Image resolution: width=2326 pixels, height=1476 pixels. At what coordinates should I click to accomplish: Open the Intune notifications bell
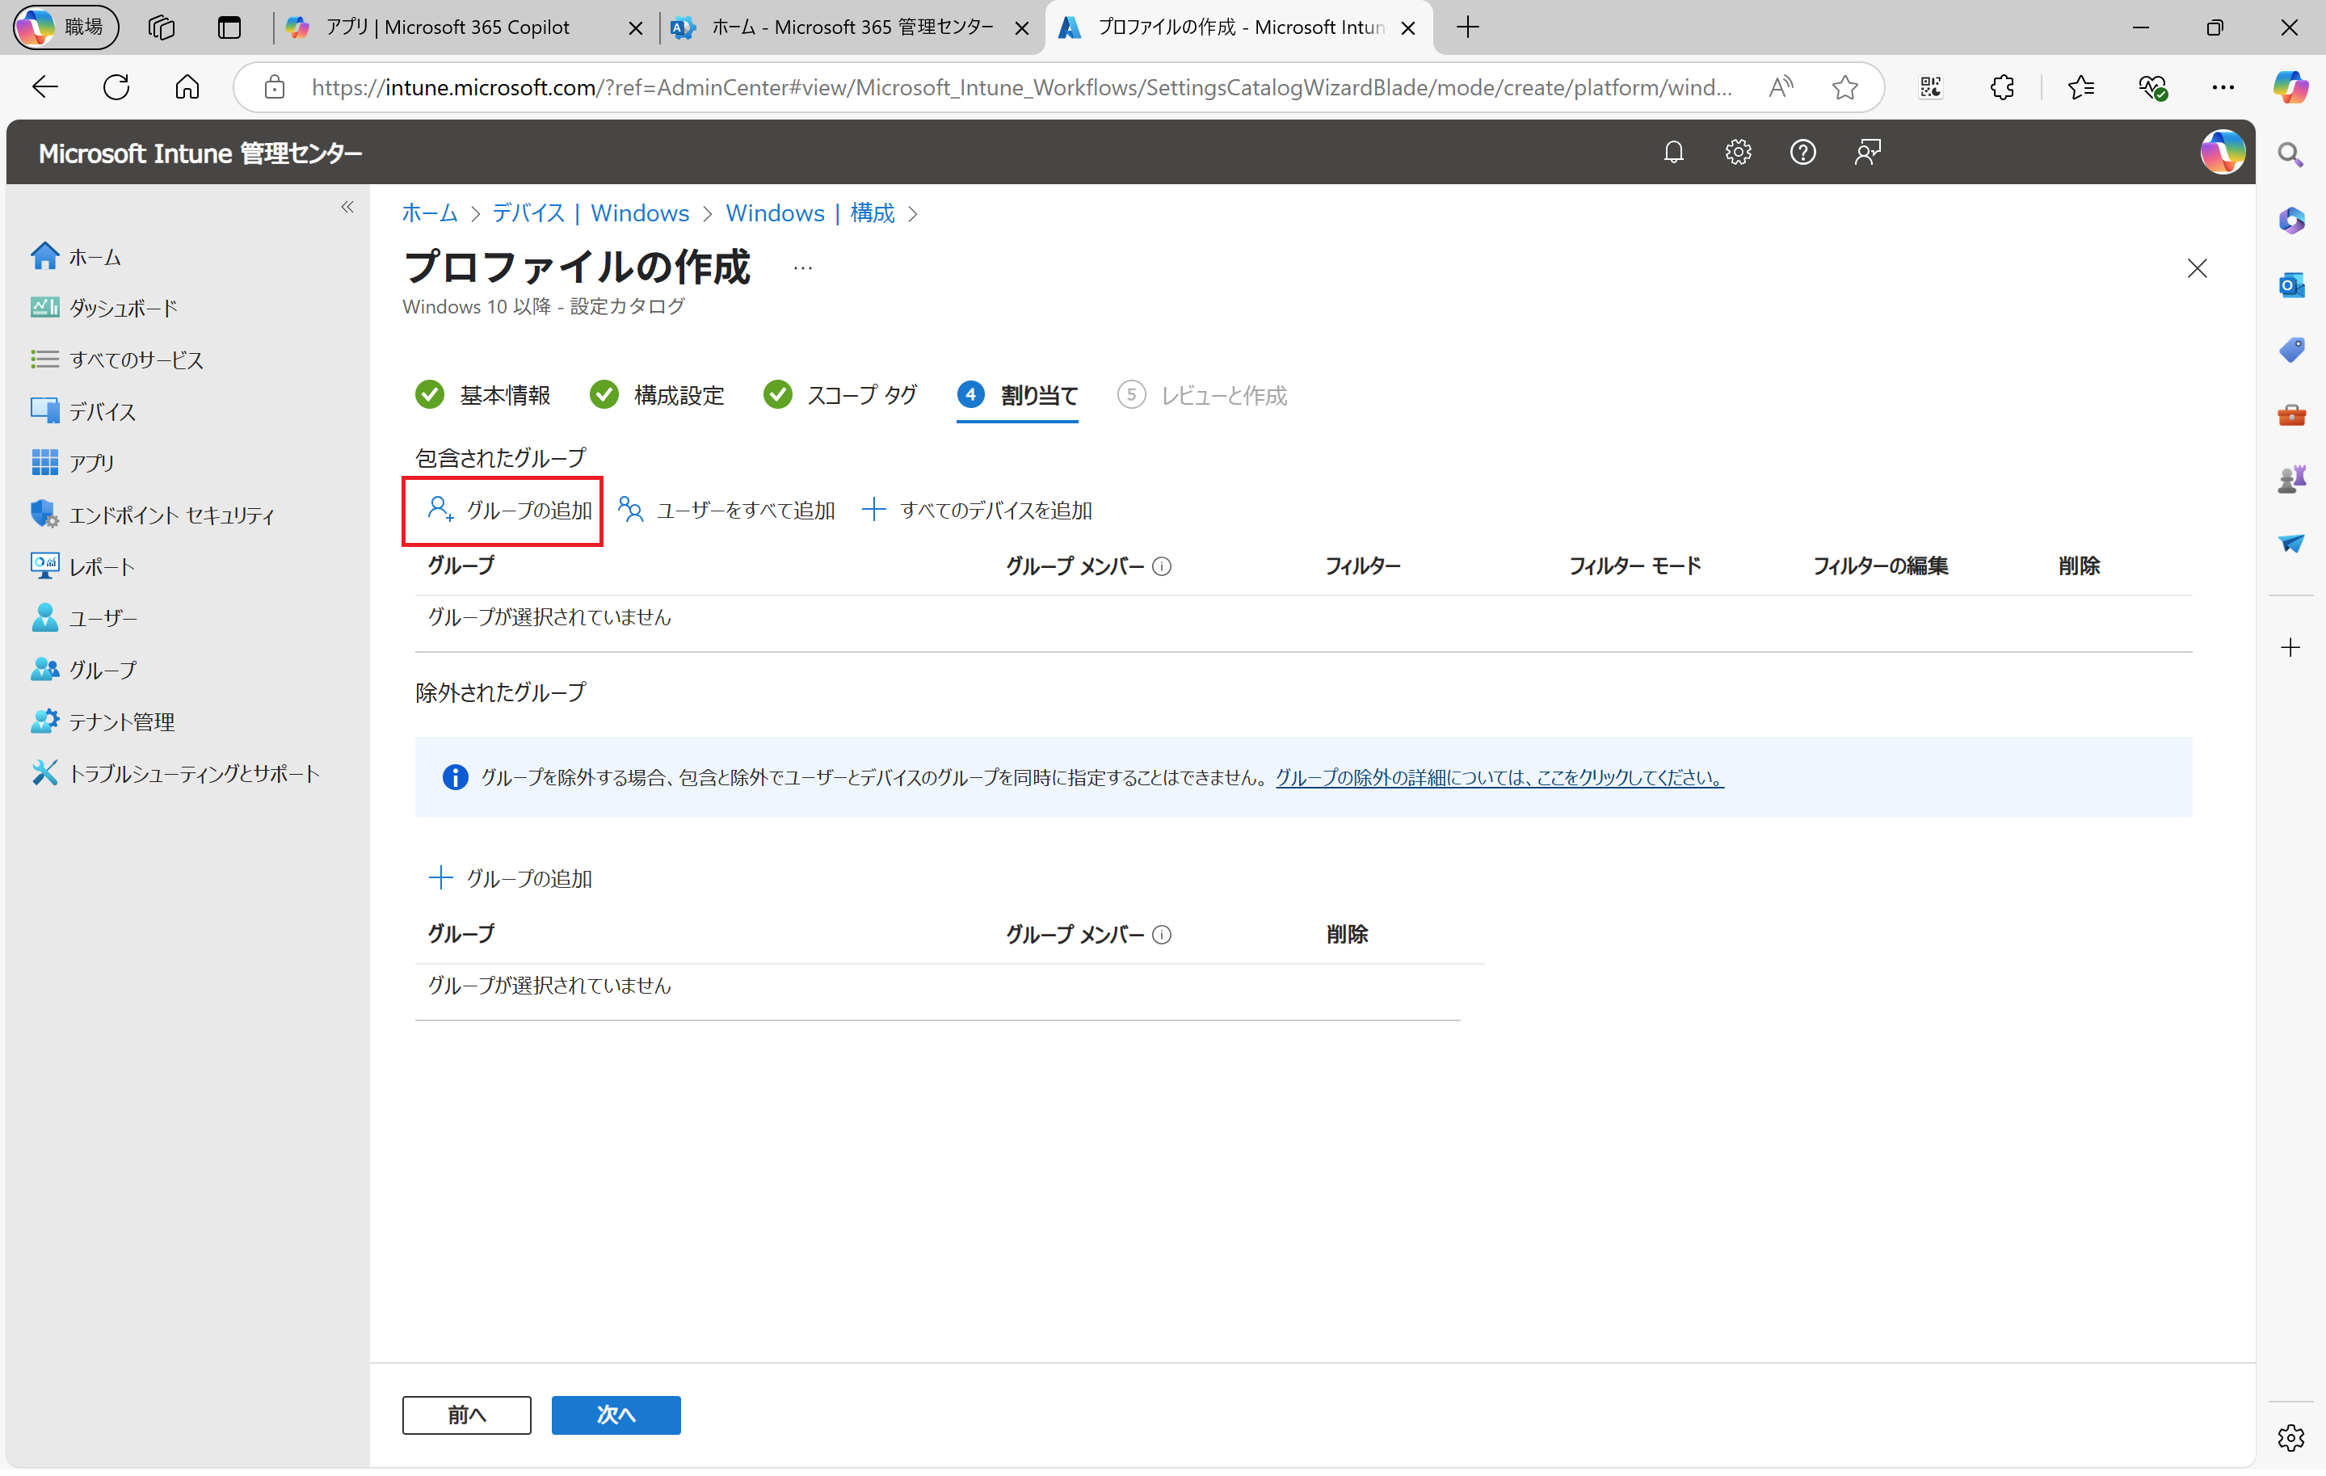click(x=1674, y=152)
